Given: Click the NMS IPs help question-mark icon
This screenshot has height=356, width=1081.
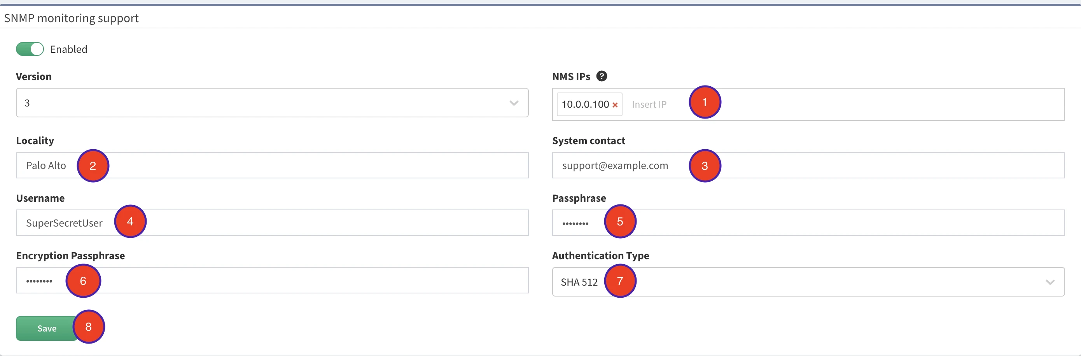Looking at the screenshot, I should point(601,76).
